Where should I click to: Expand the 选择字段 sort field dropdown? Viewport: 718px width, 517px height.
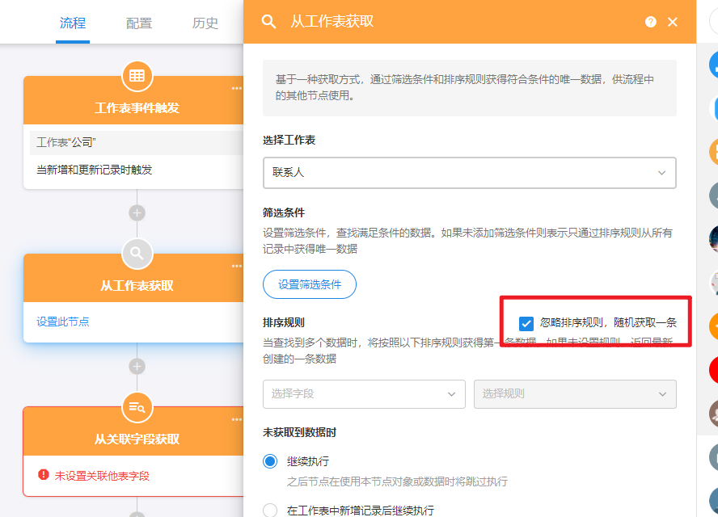(364, 394)
